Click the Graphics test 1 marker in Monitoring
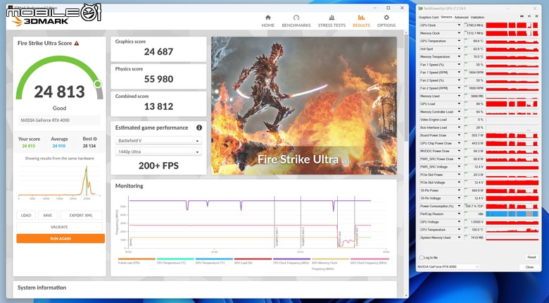This screenshot has height=303, width=549. pyautogui.click(x=276, y=235)
